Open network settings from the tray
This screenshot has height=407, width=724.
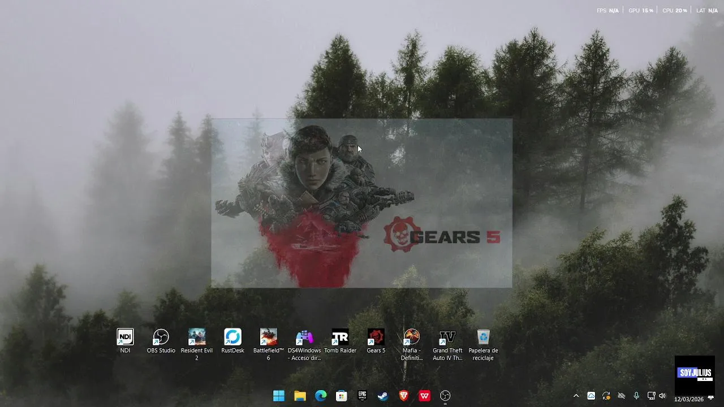click(651, 396)
